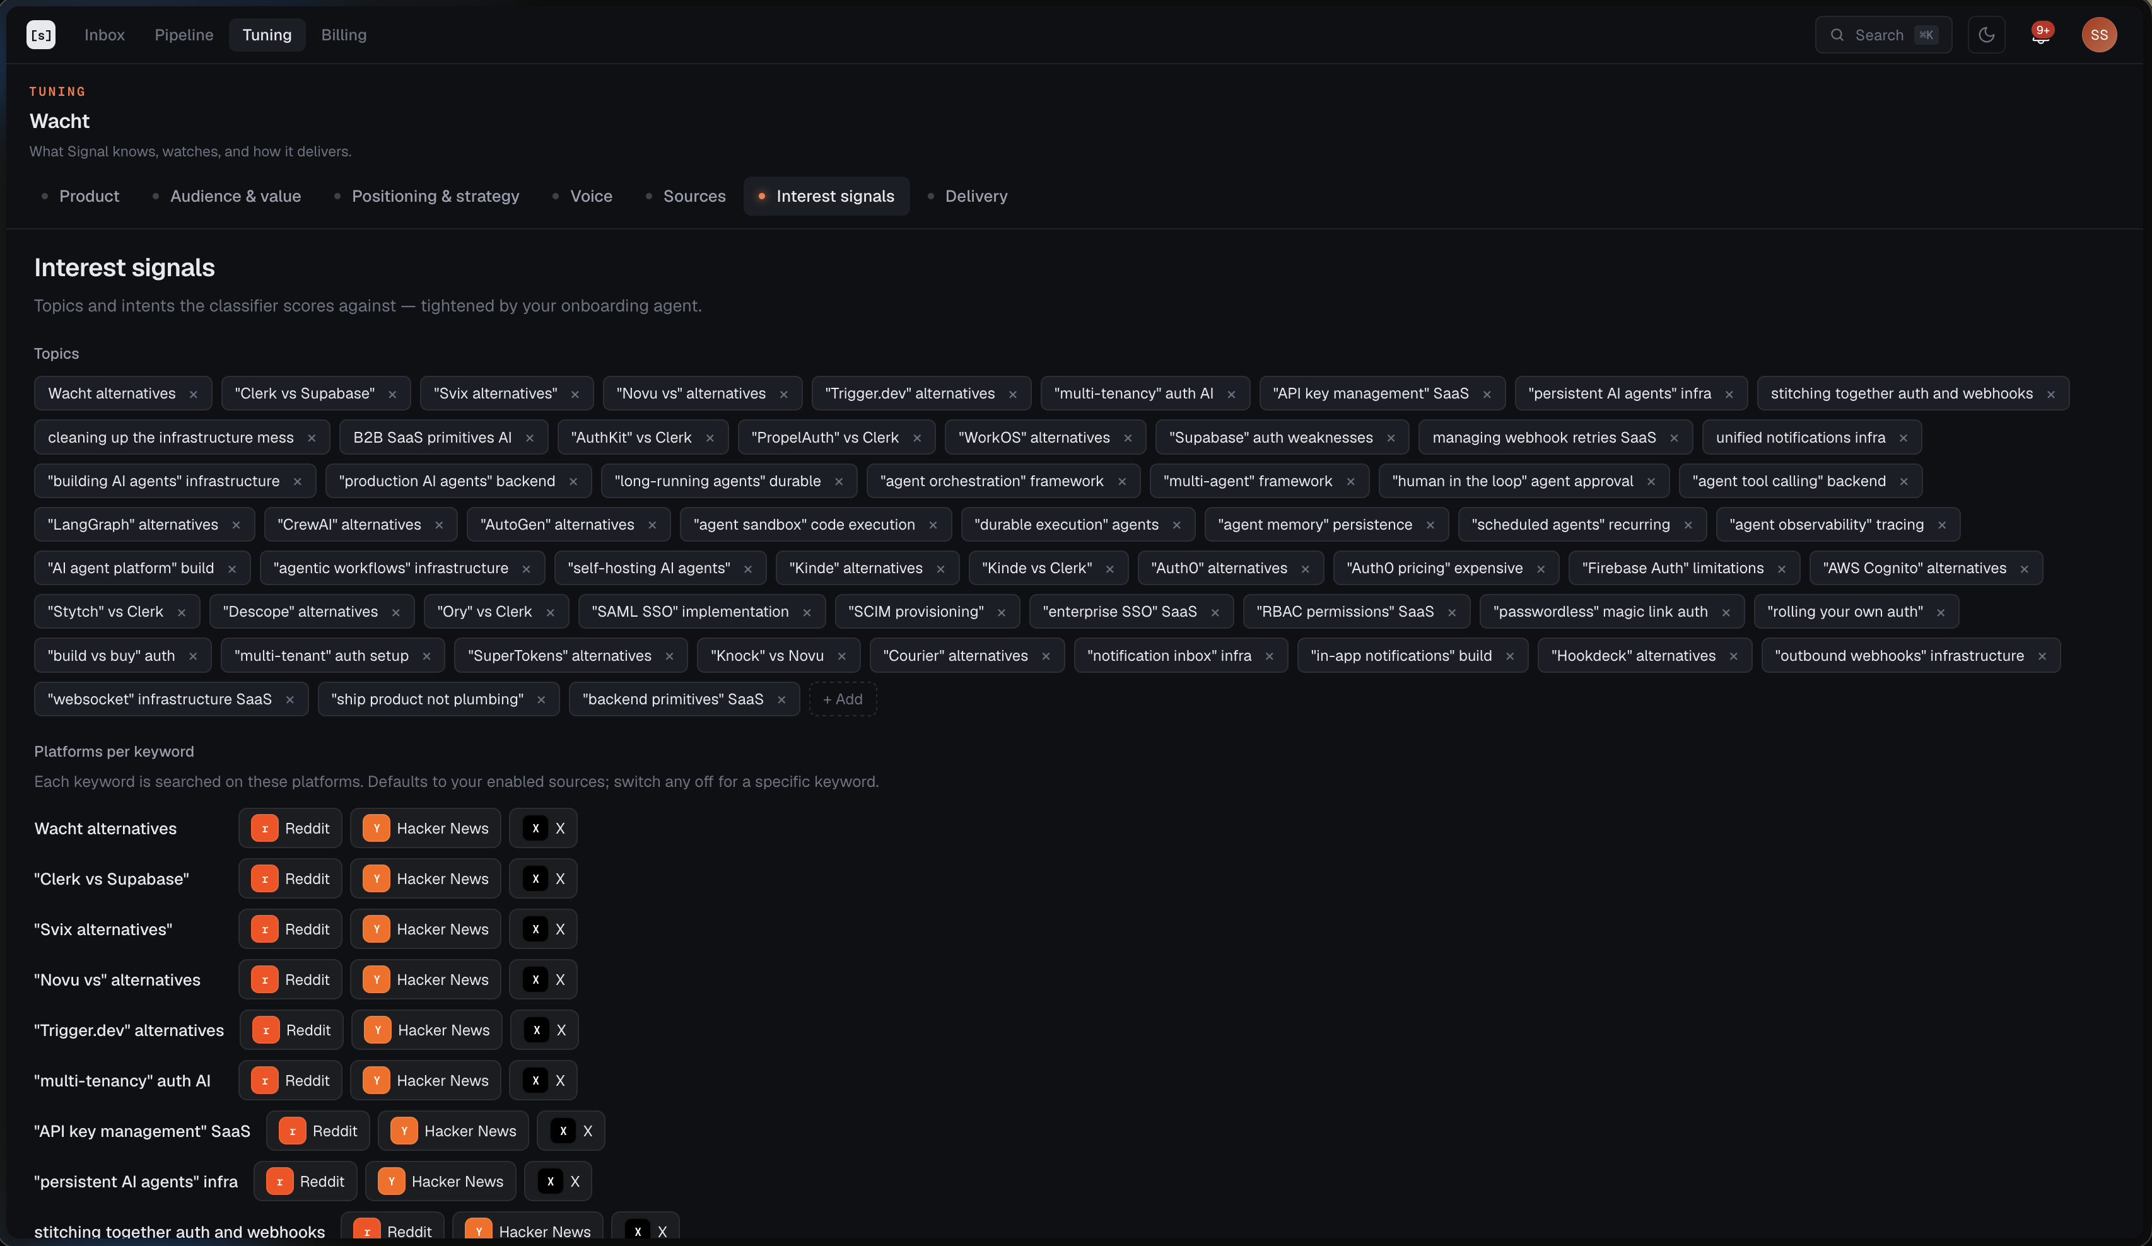Viewport: 2152px width, 1246px height.
Task: Toggle Reddit for Wacht alternatives keyword
Action: [x=290, y=829]
